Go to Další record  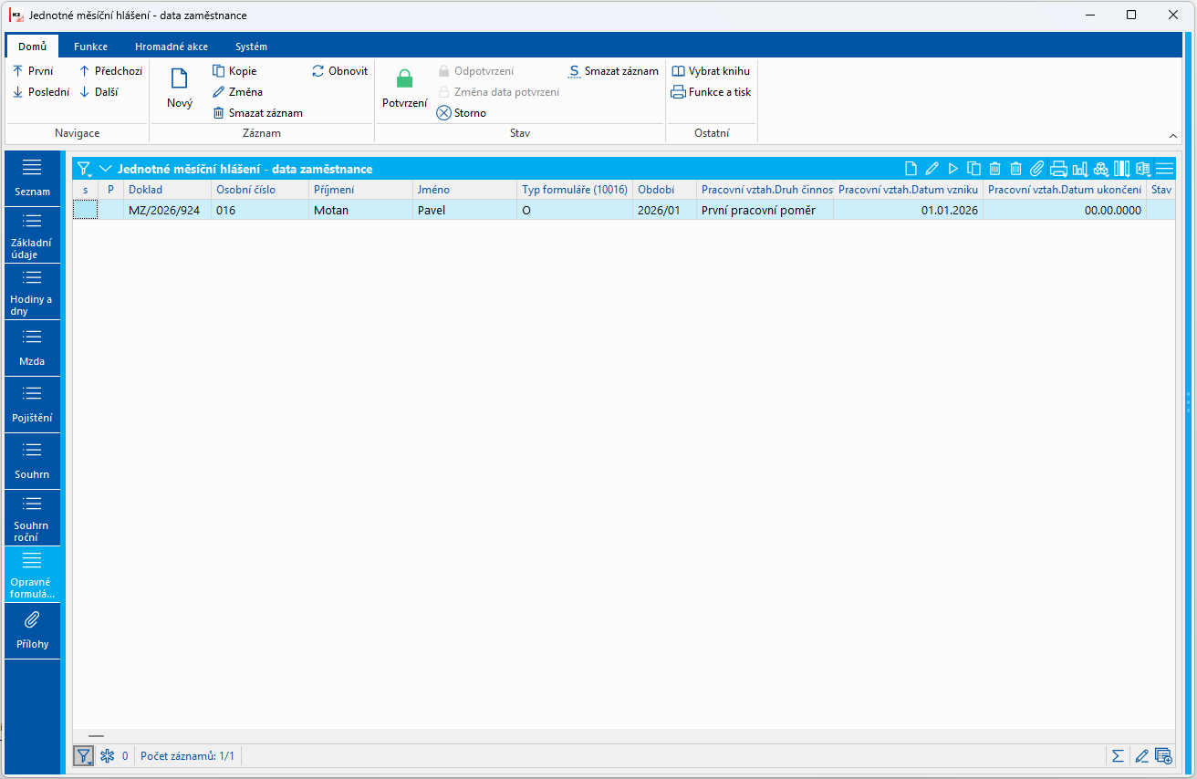[98, 92]
